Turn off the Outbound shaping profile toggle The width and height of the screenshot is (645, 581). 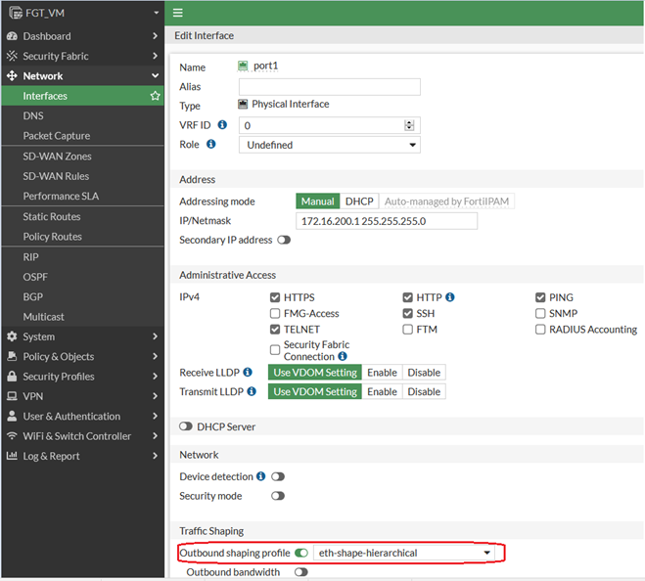(x=301, y=553)
